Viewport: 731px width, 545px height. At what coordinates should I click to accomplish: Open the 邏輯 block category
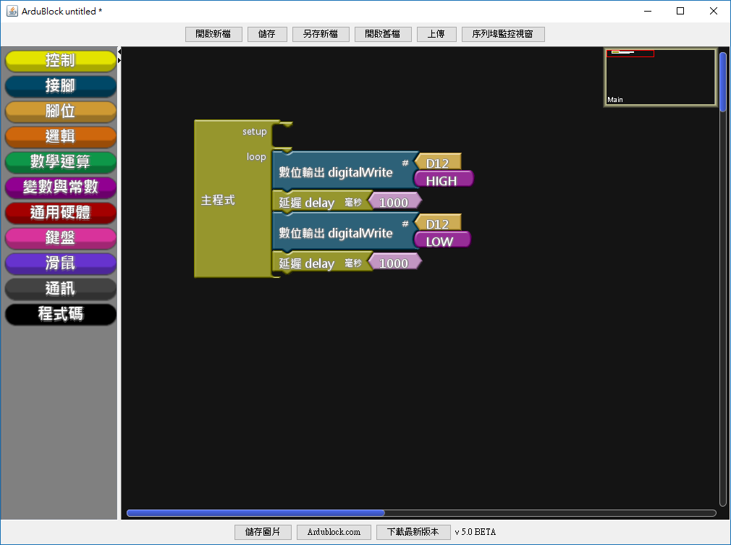[x=61, y=137]
